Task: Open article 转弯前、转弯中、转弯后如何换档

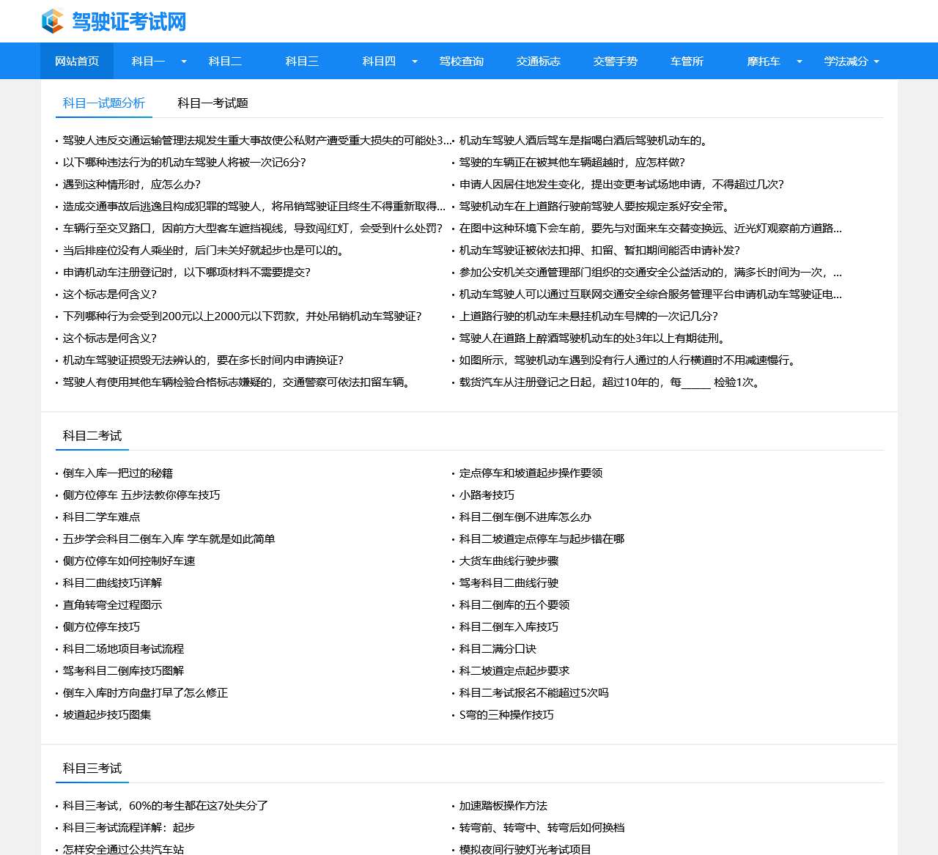Action: pos(542,828)
